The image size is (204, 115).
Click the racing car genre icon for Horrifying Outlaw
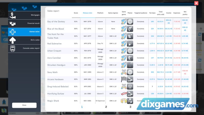point(124,94)
